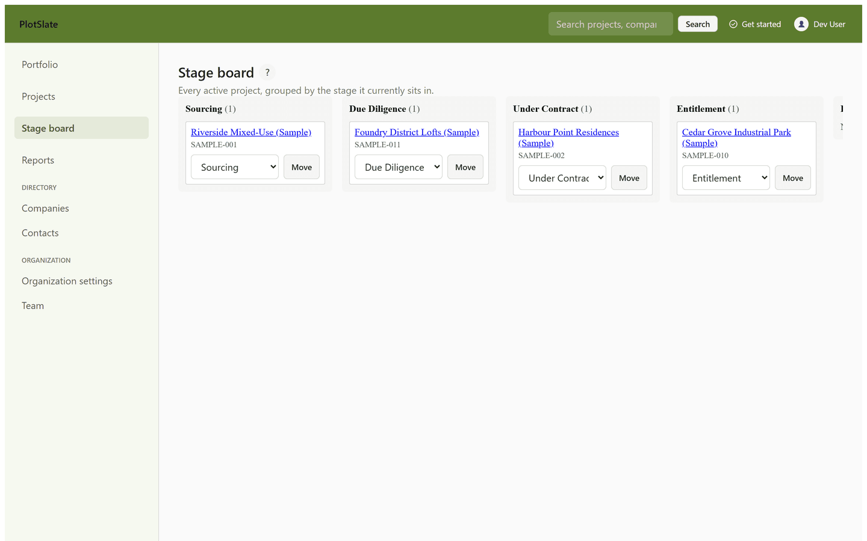The height and width of the screenshot is (541, 867).
Task: Click the help question mark icon
Action: [x=267, y=72]
